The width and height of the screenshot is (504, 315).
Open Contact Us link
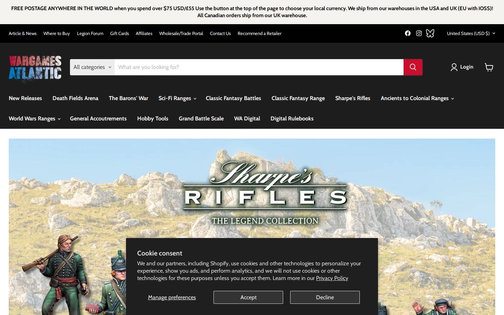220,33
